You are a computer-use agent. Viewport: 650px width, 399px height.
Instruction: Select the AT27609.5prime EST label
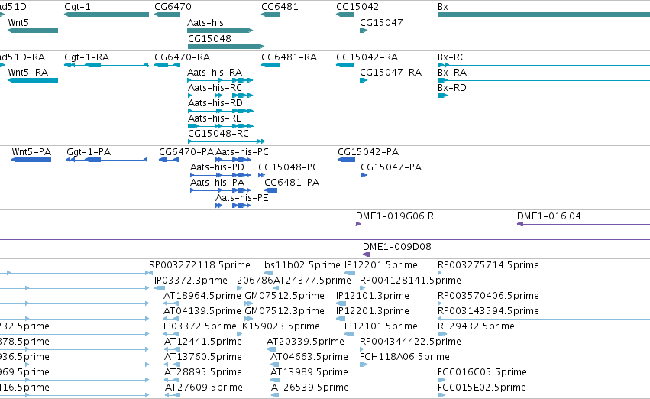pyautogui.click(x=204, y=388)
